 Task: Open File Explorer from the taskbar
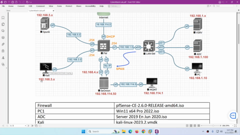pyautogui.click(x=124, y=132)
